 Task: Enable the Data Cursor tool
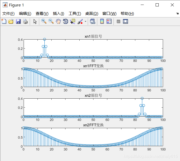point(73,22)
